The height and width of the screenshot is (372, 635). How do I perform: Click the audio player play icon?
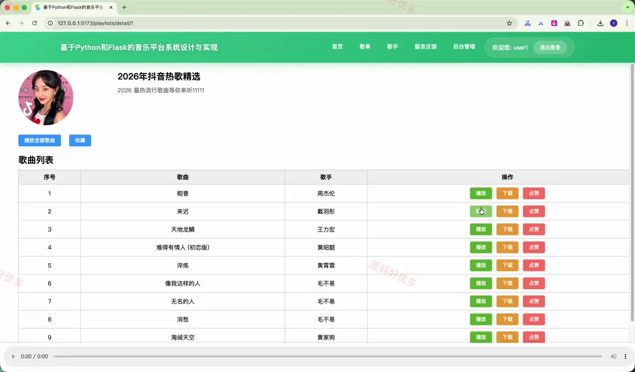coord(13,357)
